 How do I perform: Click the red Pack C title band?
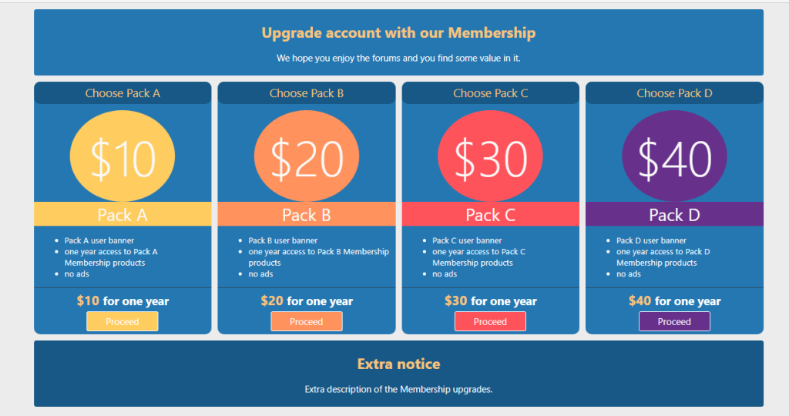point(490,214)
